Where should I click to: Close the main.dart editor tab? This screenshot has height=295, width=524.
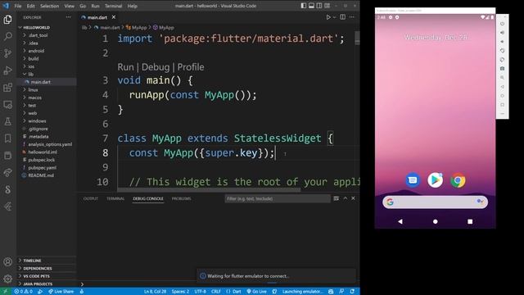(114, 17)
